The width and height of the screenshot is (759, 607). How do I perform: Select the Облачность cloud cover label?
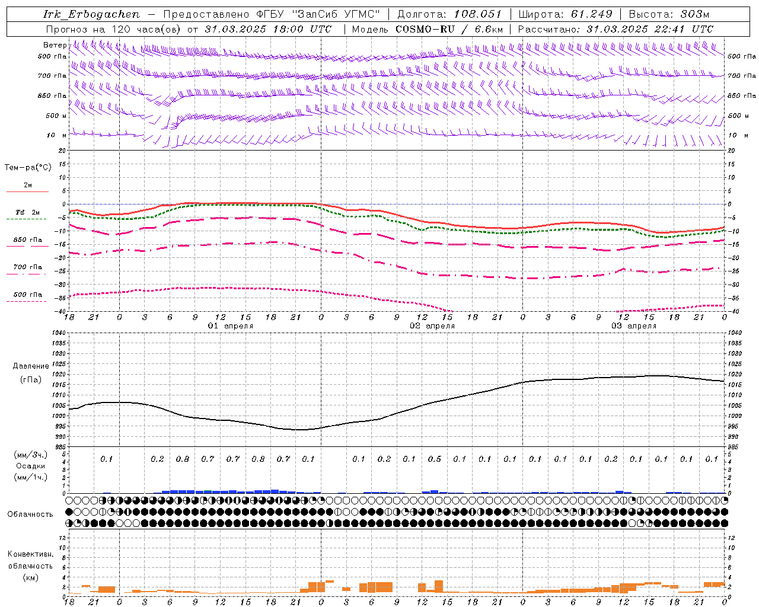click(x=30, y=514)
